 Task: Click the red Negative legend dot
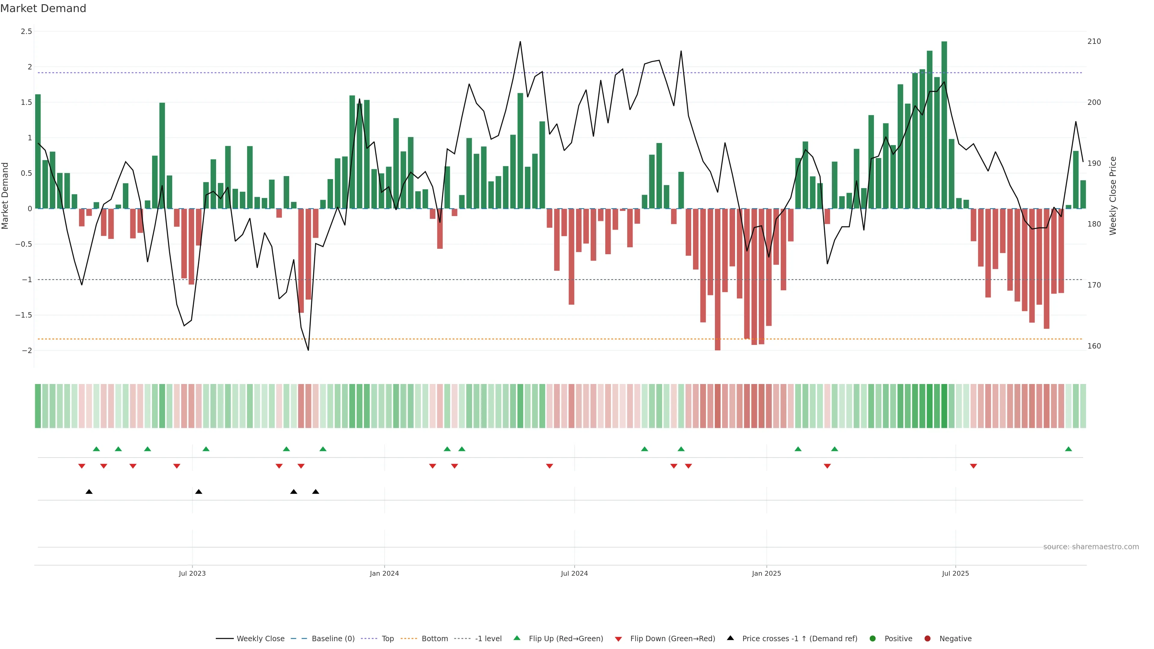[927, 639]
